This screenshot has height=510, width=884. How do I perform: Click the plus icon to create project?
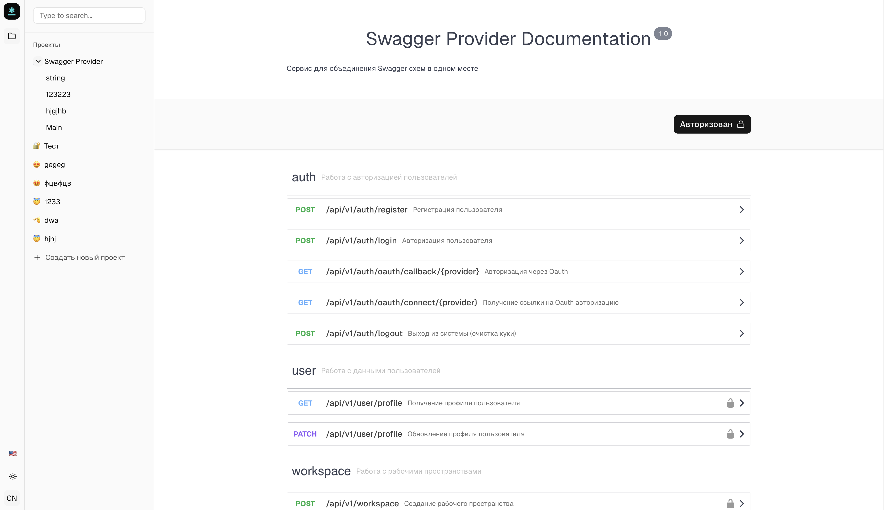click(37, 258)
